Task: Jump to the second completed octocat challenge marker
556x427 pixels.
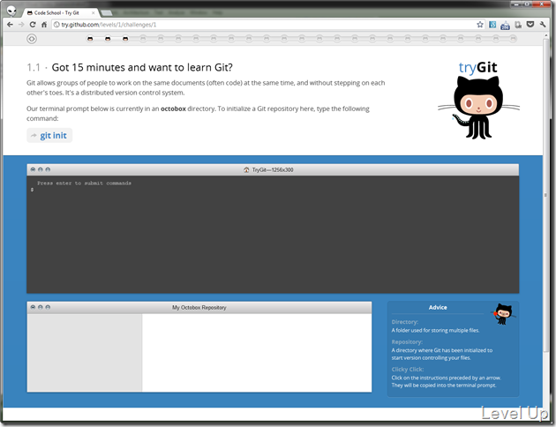Action: point(108,39)
